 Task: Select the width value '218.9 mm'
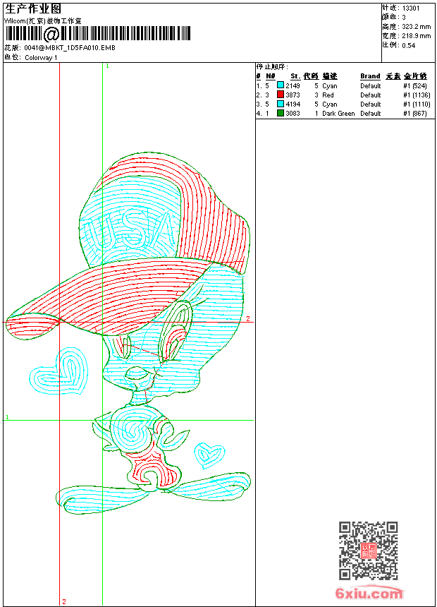[416, 36]
